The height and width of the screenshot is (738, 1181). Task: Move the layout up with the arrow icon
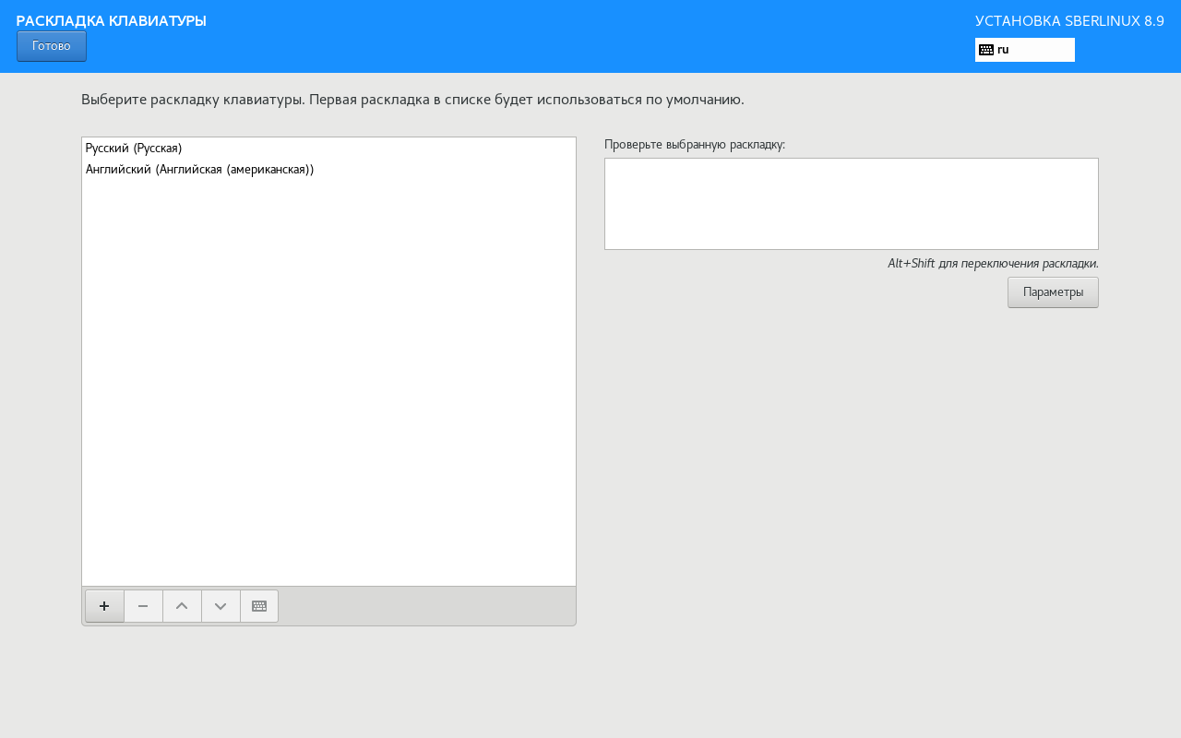[182, 606]
